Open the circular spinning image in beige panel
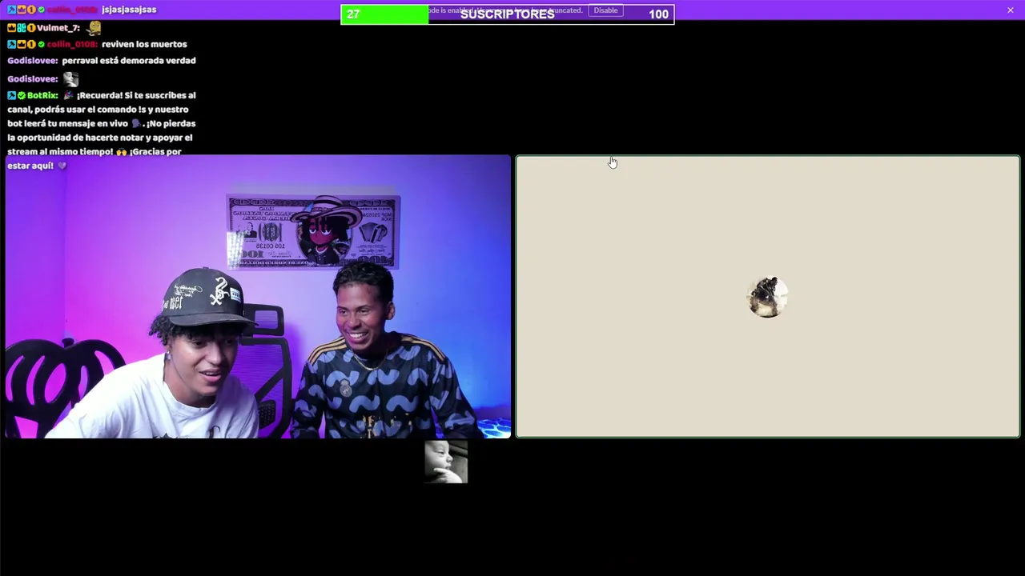The width and height of the screenshot is (1025, 576). pyautogui.click(x=767, y=297)
